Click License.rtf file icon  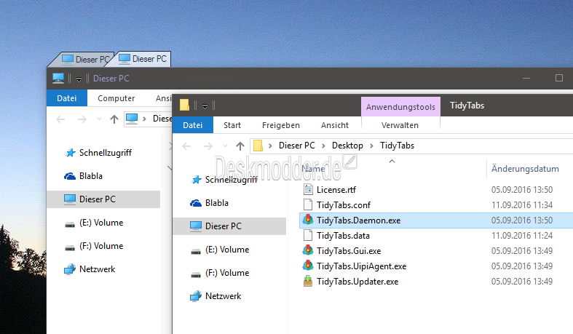coord(308,189)
